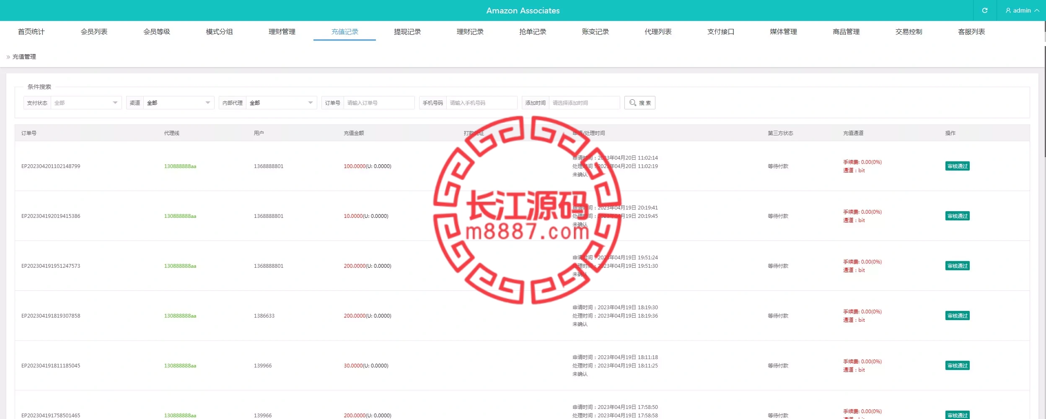Open the 账变记录 tab
1046x419 pixels.
595,31
